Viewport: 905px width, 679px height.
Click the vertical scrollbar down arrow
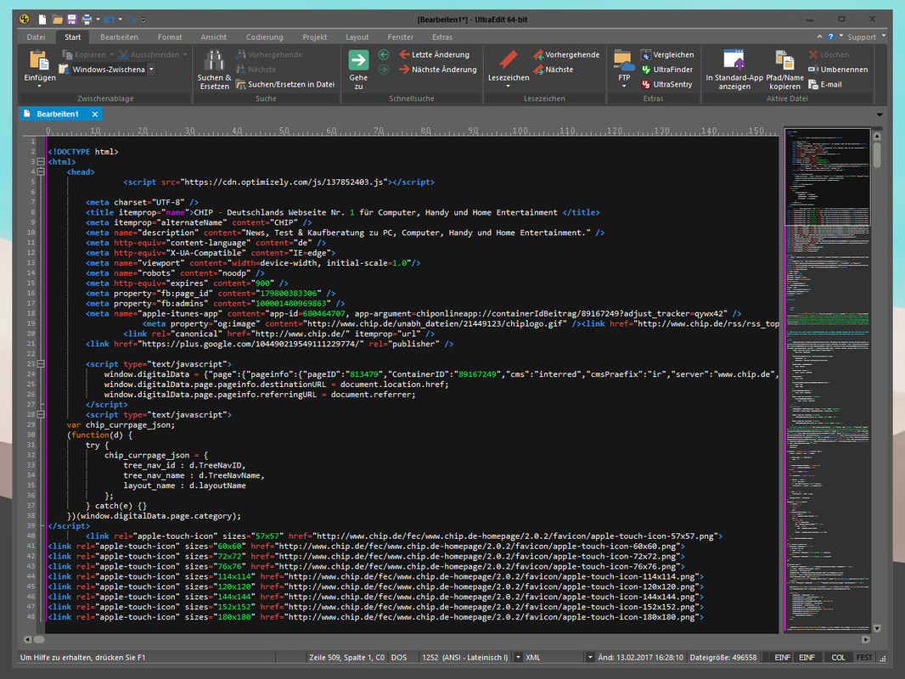coord(877,628)
